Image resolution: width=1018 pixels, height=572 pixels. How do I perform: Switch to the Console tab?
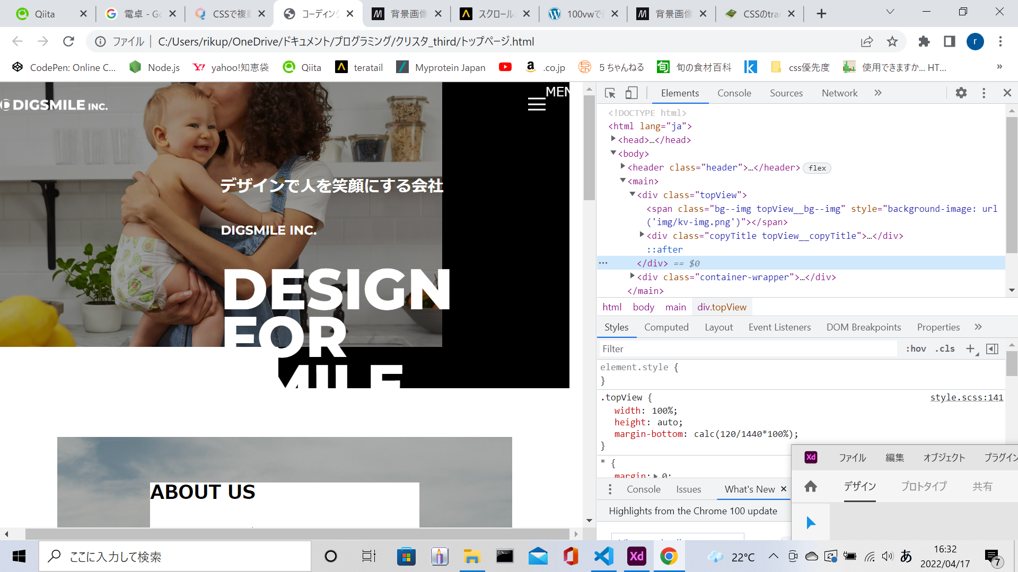click(734, 93)
